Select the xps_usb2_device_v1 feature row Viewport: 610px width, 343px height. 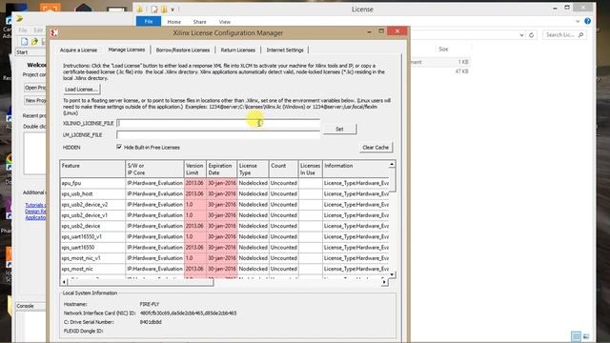coord(225,215)
